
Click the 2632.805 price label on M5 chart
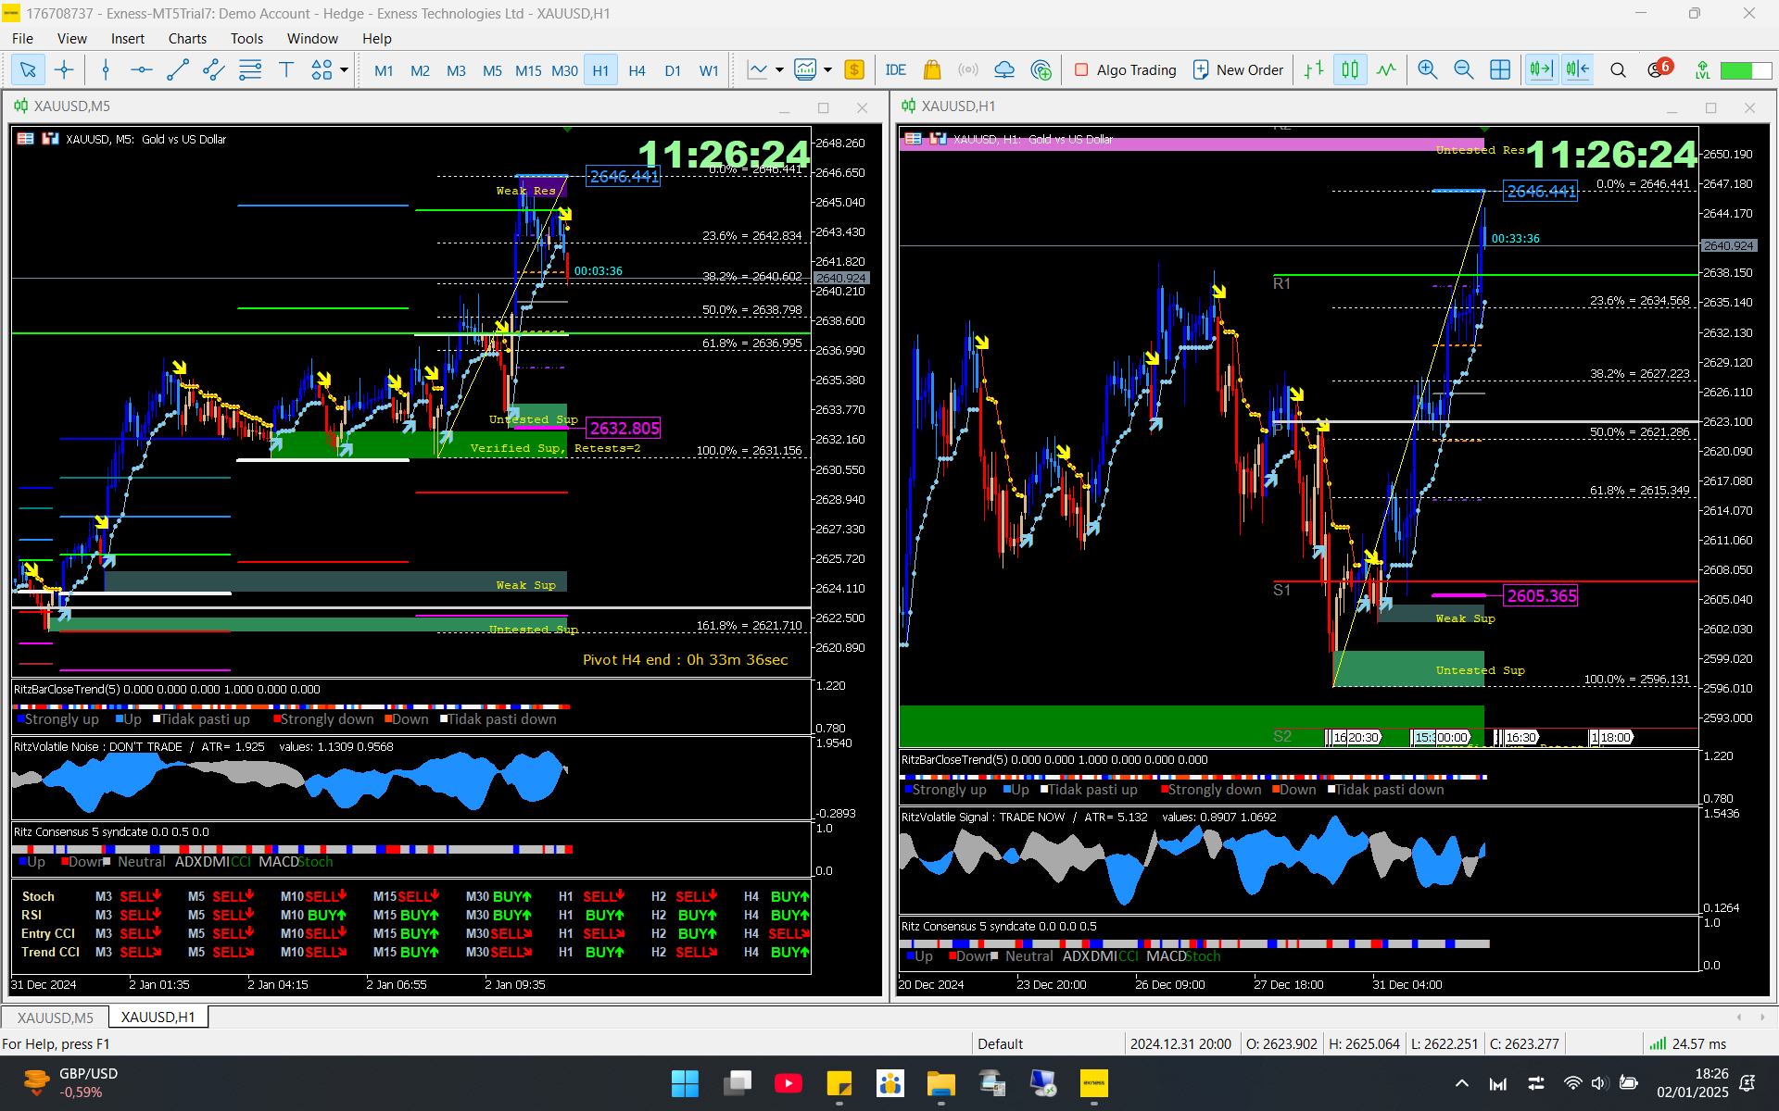click(625, 428)
